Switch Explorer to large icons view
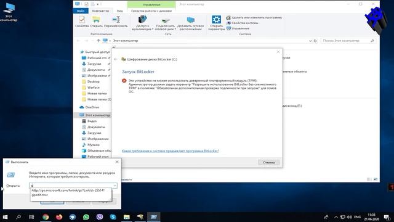The width and height of the screenshot is (394, 222). [x=376, y=179]
